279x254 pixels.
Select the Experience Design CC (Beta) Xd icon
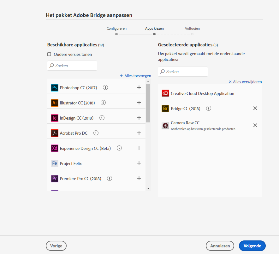54,148
